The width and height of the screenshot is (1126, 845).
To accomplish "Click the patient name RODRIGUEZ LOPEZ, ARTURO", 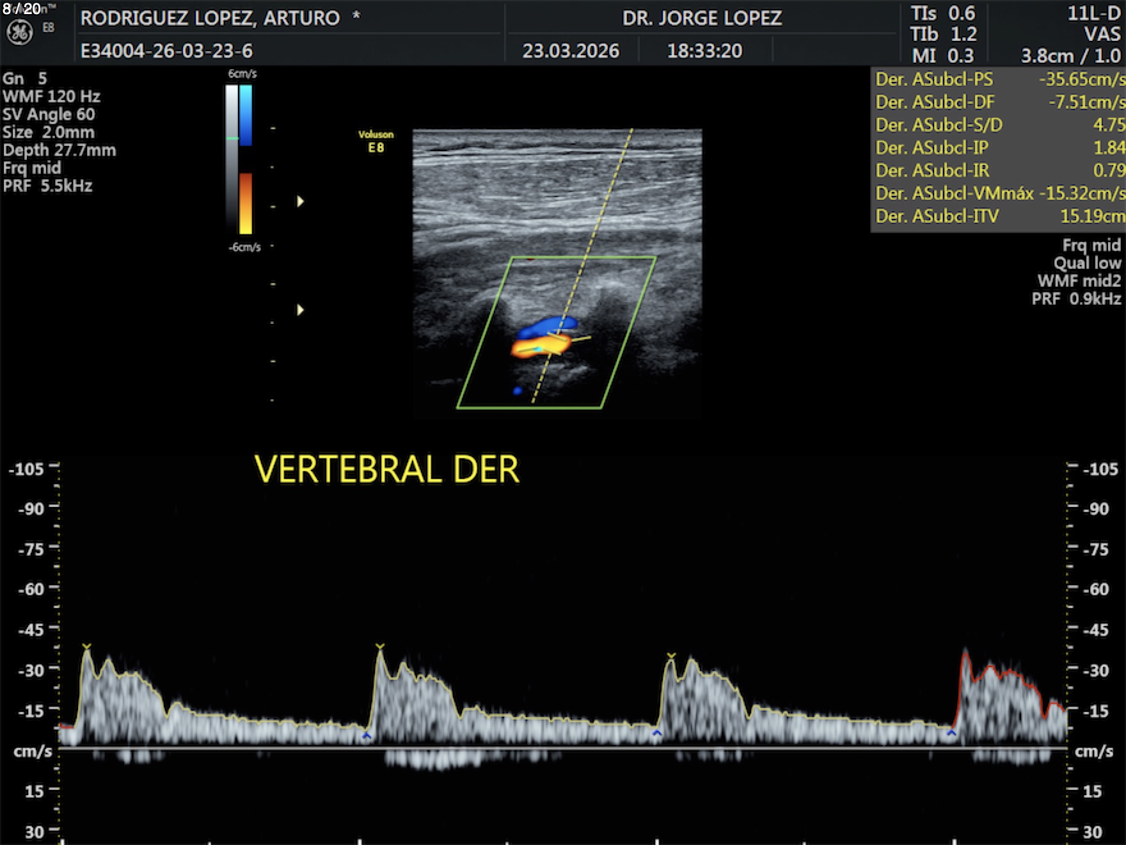I will point(210,18).
